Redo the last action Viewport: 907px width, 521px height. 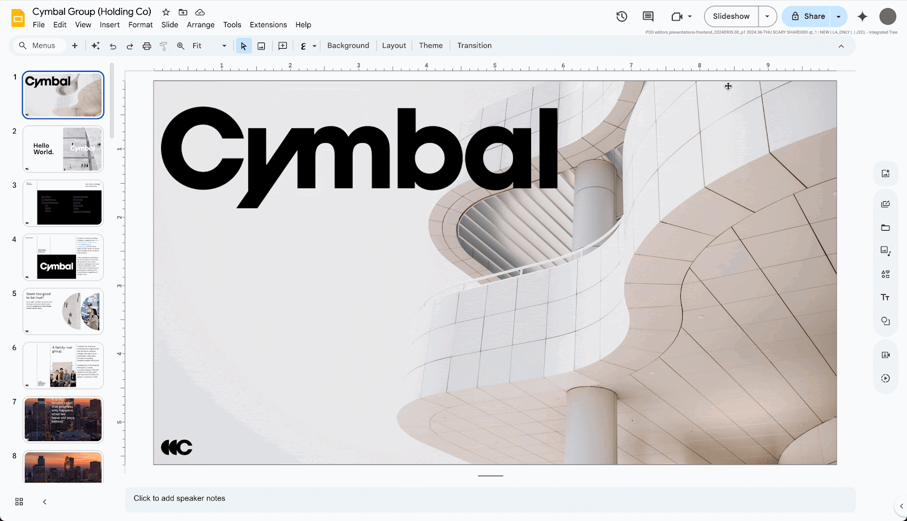coord(130,45)
